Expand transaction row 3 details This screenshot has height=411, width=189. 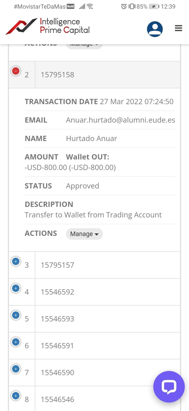16,261
